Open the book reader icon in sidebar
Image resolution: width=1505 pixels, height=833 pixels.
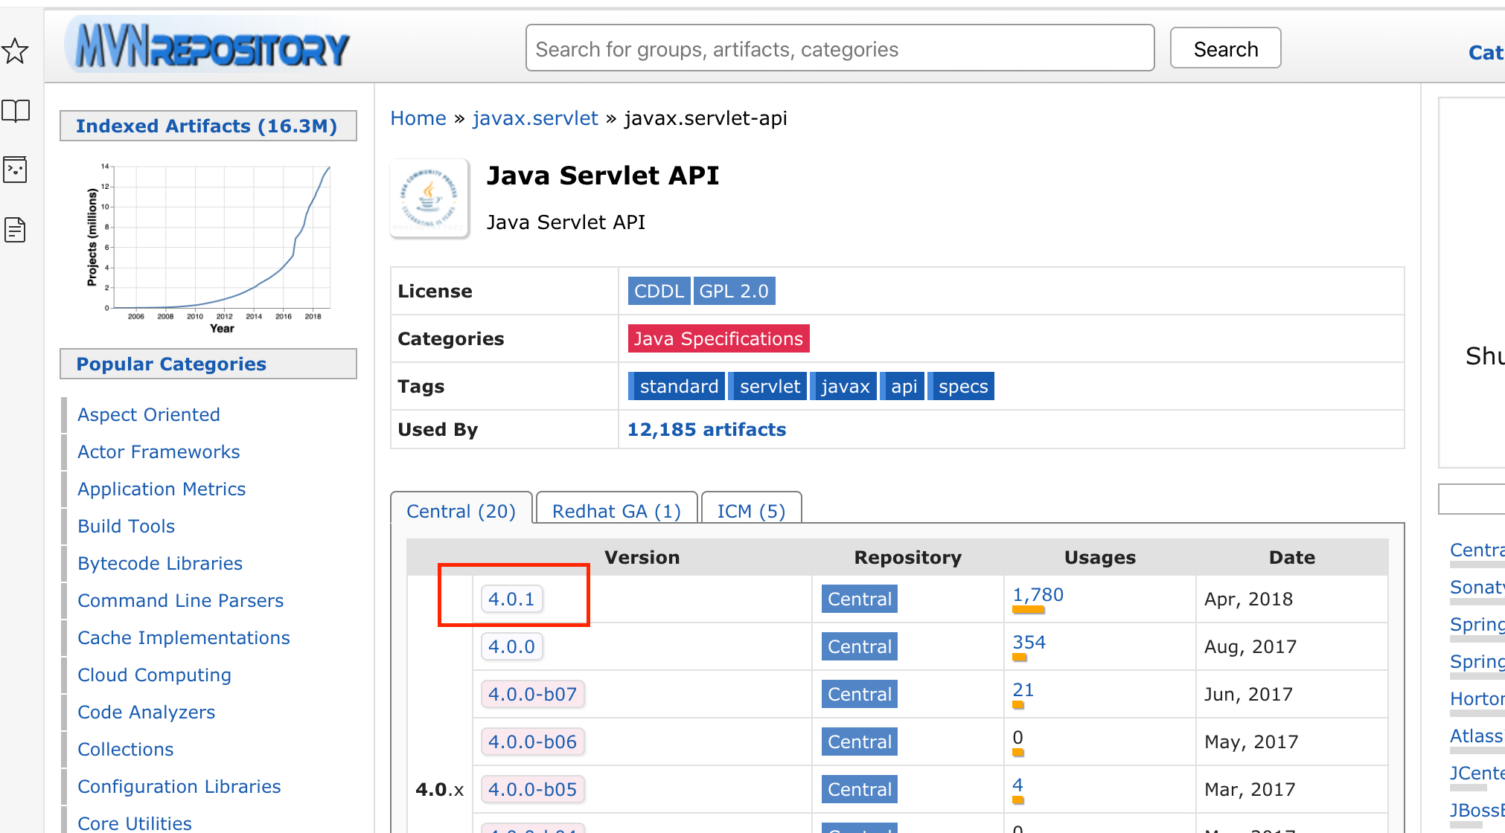tap(16, 111)
